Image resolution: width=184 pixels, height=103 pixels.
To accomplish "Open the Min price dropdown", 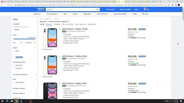I will coord(17,43).
